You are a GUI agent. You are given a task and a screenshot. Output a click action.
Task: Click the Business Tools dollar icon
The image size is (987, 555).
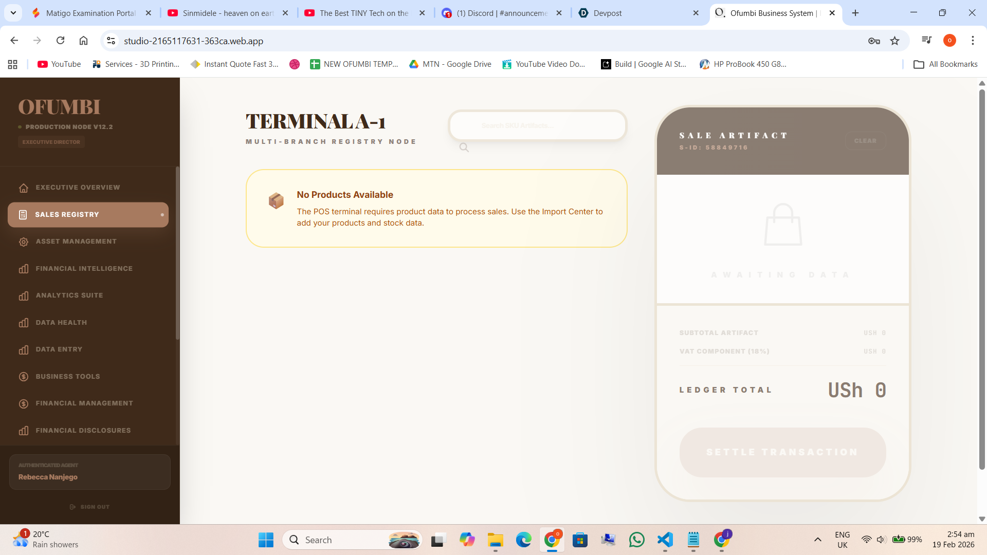point(24,377)
